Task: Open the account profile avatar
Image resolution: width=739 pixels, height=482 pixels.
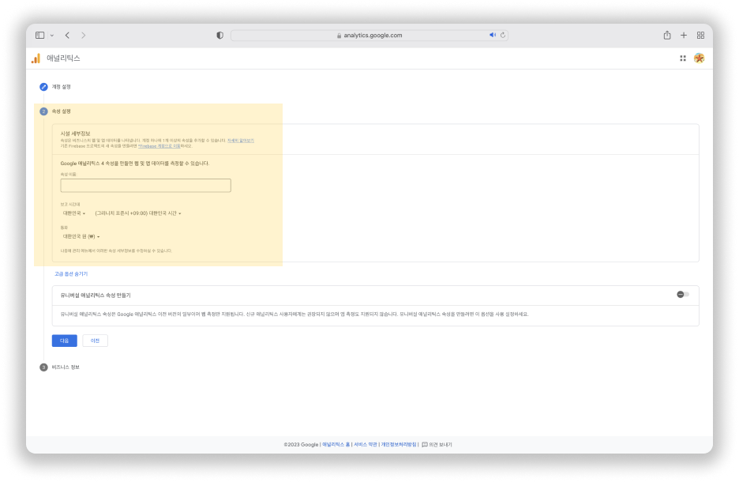Action: 699,58
